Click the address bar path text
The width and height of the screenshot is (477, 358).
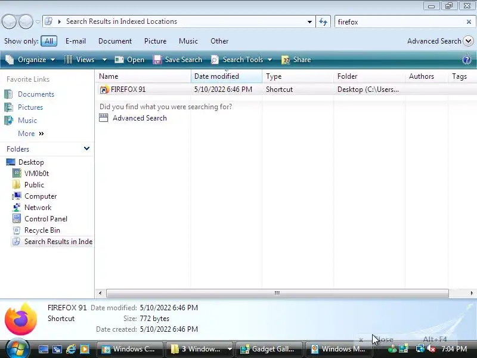[x=122, y=21]
